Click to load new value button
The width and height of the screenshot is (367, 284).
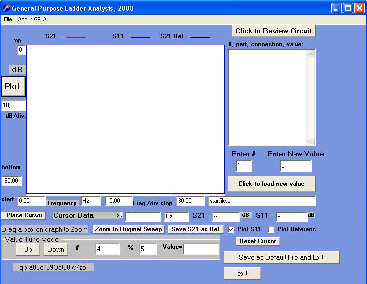click(272, 184)
